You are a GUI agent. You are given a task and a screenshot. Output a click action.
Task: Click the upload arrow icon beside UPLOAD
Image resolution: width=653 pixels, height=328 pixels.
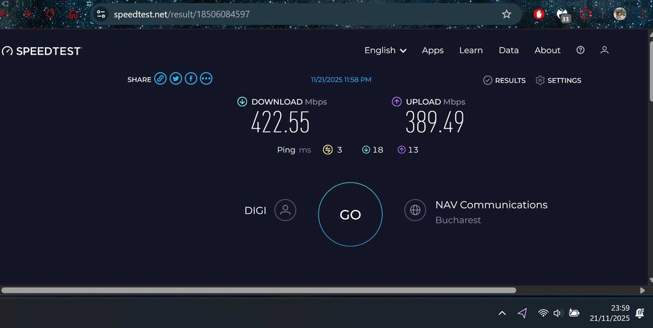(x=396, y=102)
